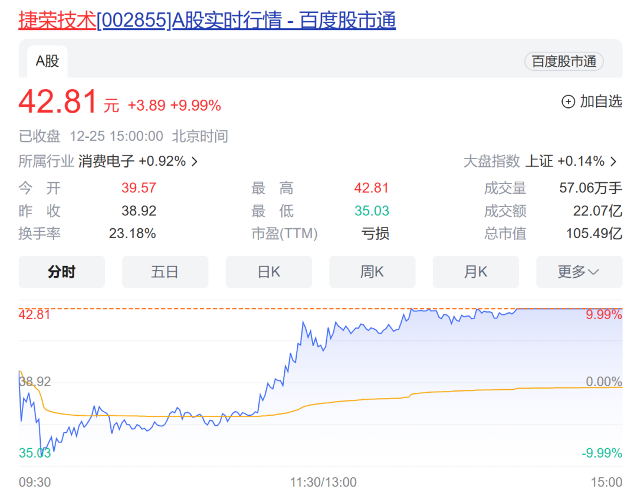
Task: Open the 捷荣技术 A股实时行情 title link
Action: (x=207, y=20)
